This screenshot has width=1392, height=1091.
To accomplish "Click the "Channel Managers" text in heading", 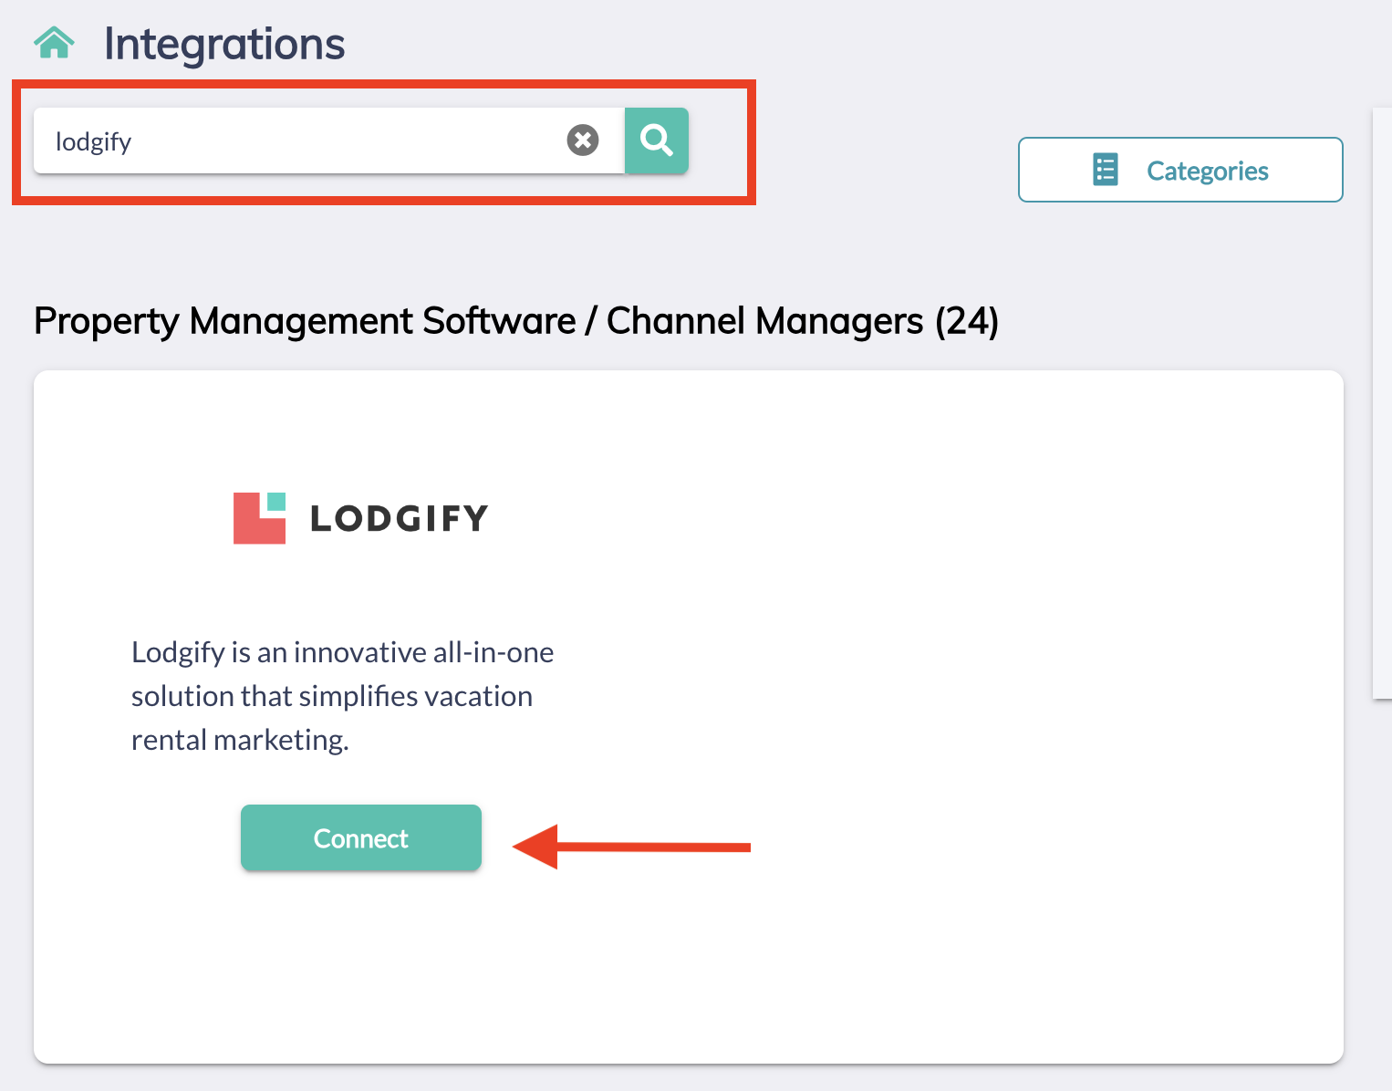I will (x=764, y=321).
